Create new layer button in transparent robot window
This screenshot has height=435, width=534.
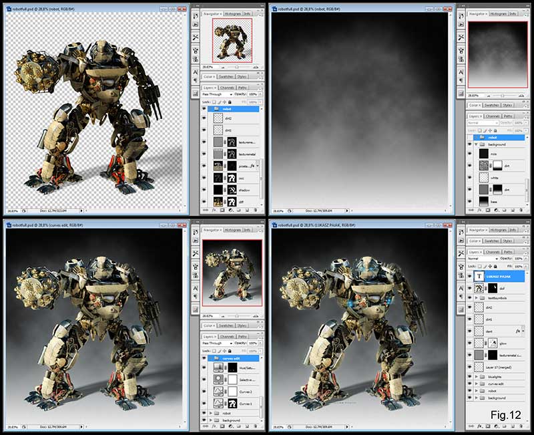pyautogui.click(x=247, y=210)
